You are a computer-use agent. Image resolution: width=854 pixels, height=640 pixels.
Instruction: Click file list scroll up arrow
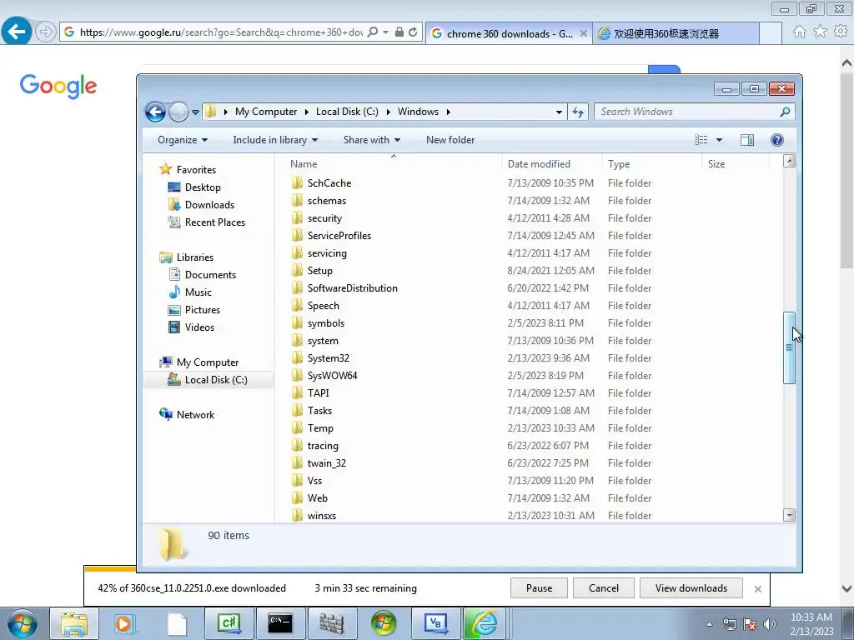pyautogui.click(x=789, y=161)
